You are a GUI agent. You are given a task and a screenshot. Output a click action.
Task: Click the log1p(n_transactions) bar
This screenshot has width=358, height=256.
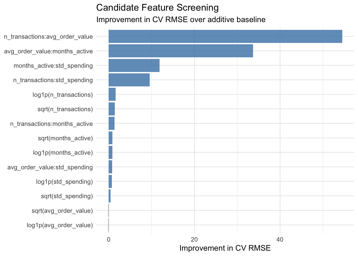pyautogui.click(x=112, y=94)
